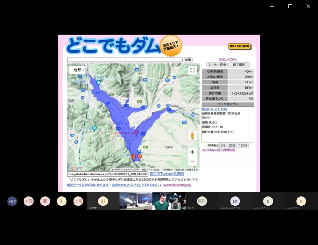Toggle fullscreen view on the map
The image size is (318, 245).
point(192,71)
